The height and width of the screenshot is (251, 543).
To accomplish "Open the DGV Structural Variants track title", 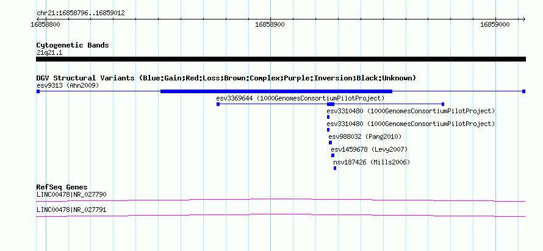I will (x=226, y=78).
